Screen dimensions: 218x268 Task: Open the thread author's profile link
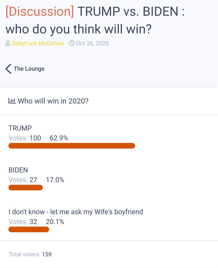click(x=38, y=43)
